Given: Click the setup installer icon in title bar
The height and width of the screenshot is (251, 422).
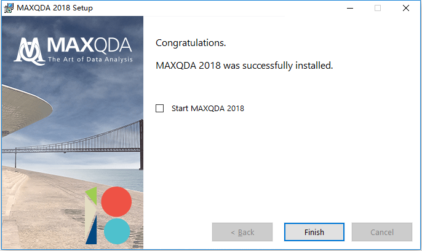Looking at the screenshot, I should [9, 8].
